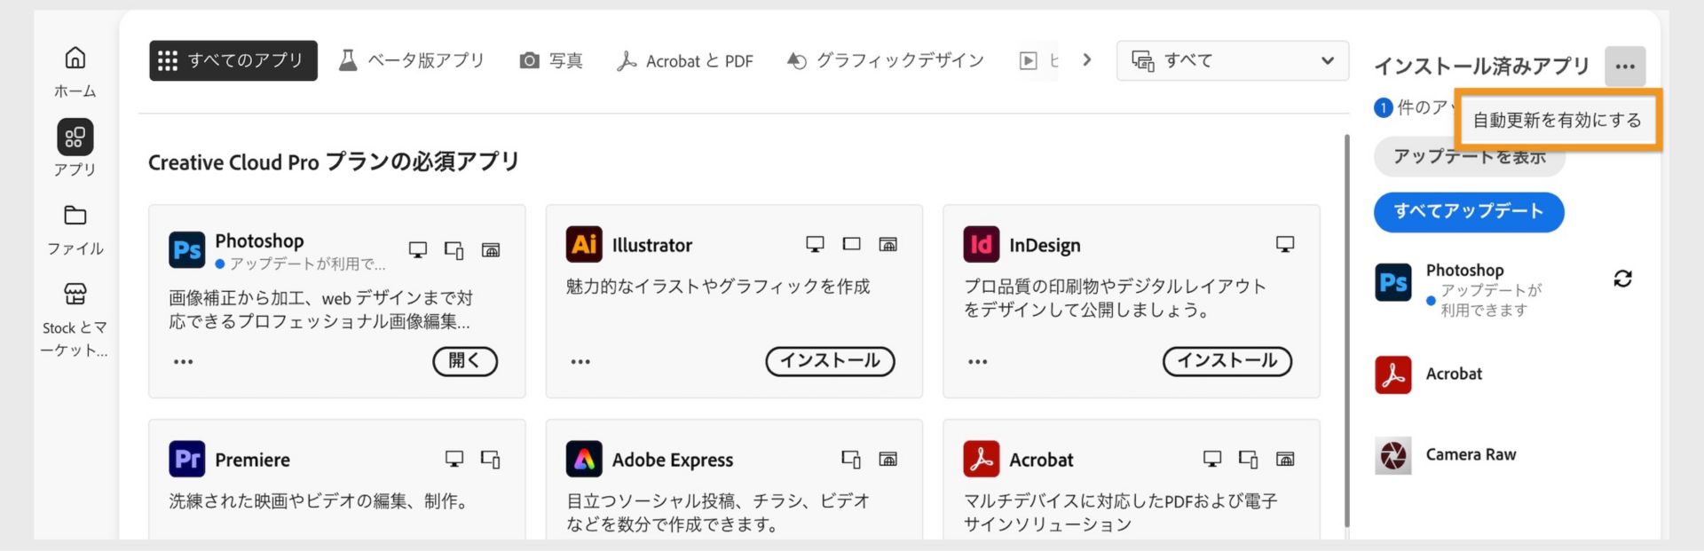
Task: Click the InDesign card title text
Action: tap(1045, 246)
